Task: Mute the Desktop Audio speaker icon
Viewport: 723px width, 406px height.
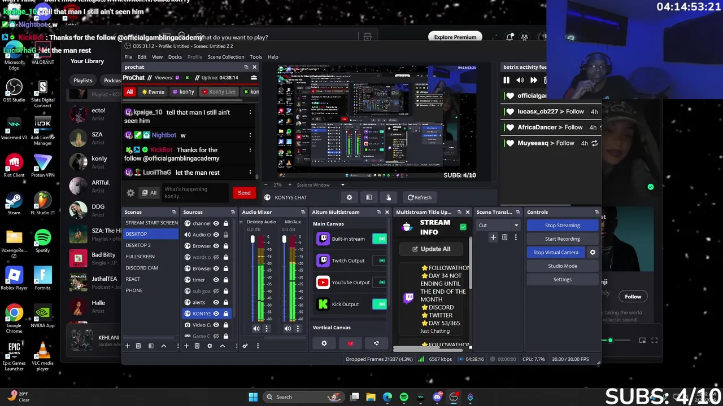Action: pyautogui.click(x=256, y=328)
